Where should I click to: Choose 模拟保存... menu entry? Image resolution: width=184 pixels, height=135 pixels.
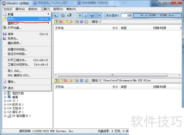[x=27, y=43]
